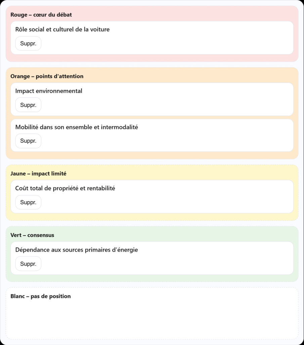Viewport: 304px width, 345px height.
Task: Click the 'Orange – points d'attention' heading
Action: click(47, 76)
